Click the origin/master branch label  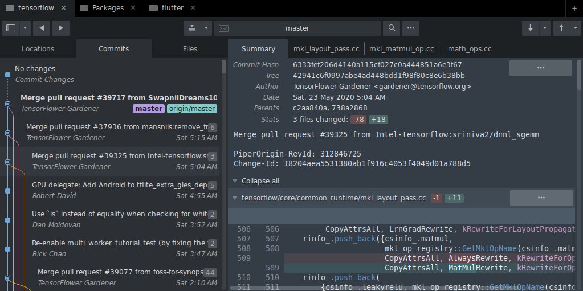tap(192, 109)
